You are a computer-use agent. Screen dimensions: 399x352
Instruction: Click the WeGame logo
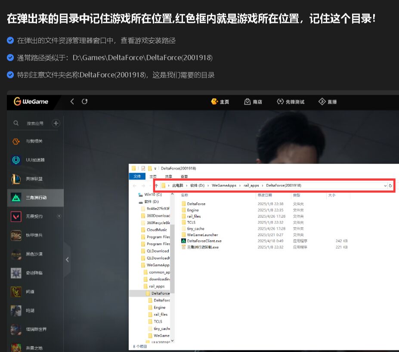click(x=31, y=102)
